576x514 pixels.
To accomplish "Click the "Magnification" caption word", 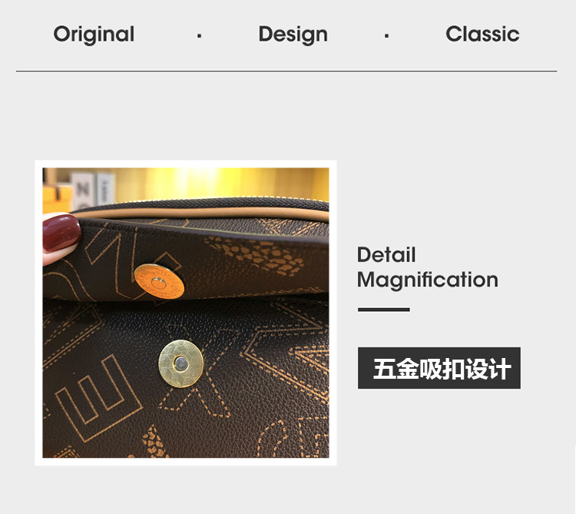I will pos(428,280).
